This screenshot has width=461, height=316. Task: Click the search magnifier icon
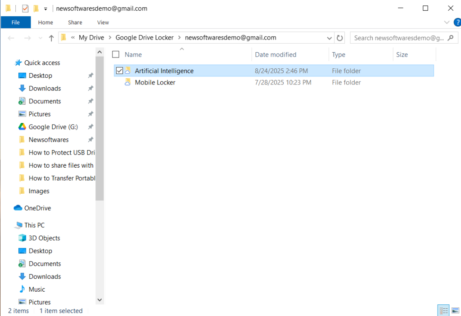coord(451,38)
